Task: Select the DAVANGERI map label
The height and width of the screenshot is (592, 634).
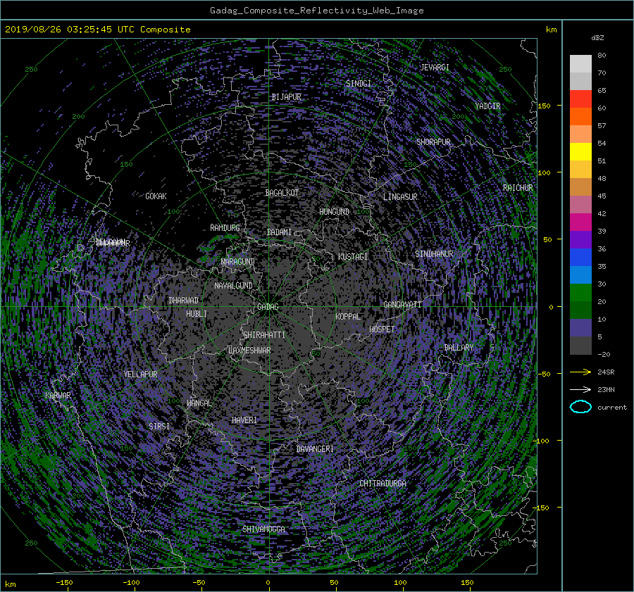Action: 315,449
